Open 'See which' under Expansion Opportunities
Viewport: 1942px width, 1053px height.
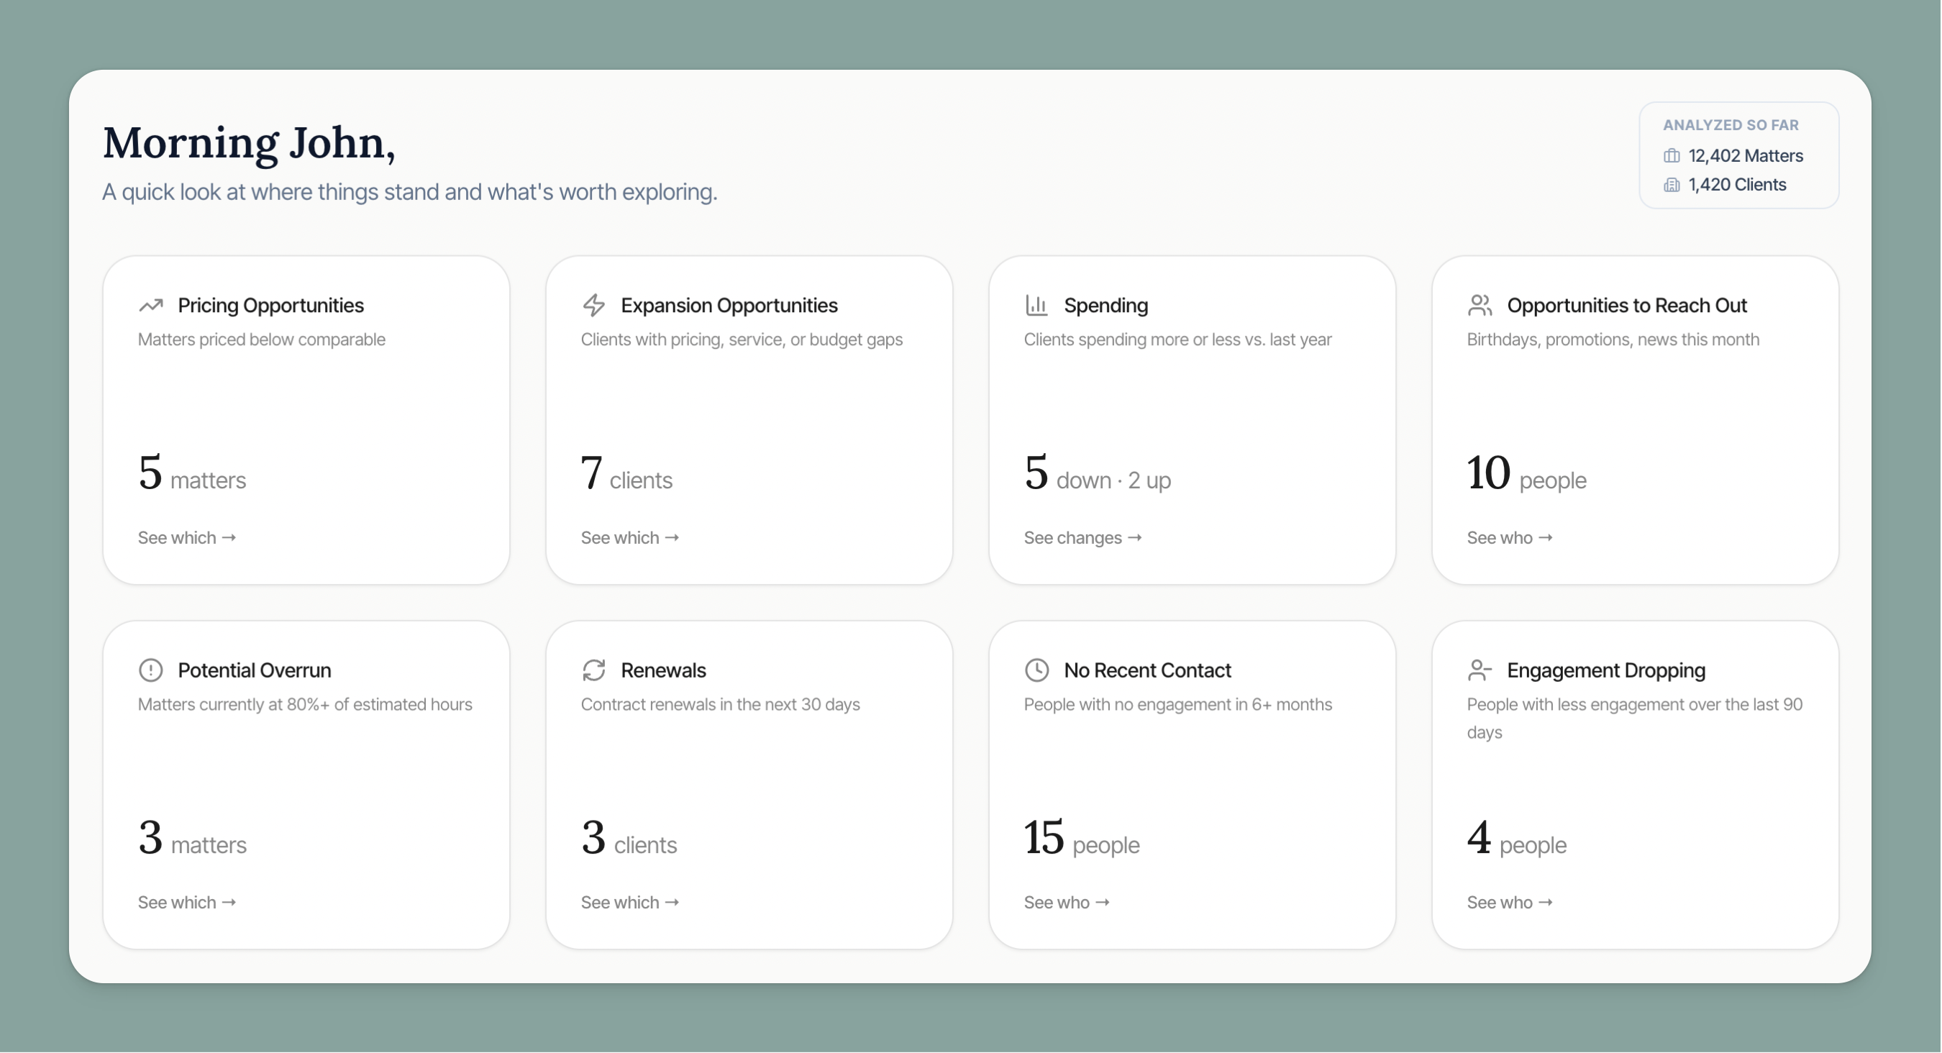[629, 537]
